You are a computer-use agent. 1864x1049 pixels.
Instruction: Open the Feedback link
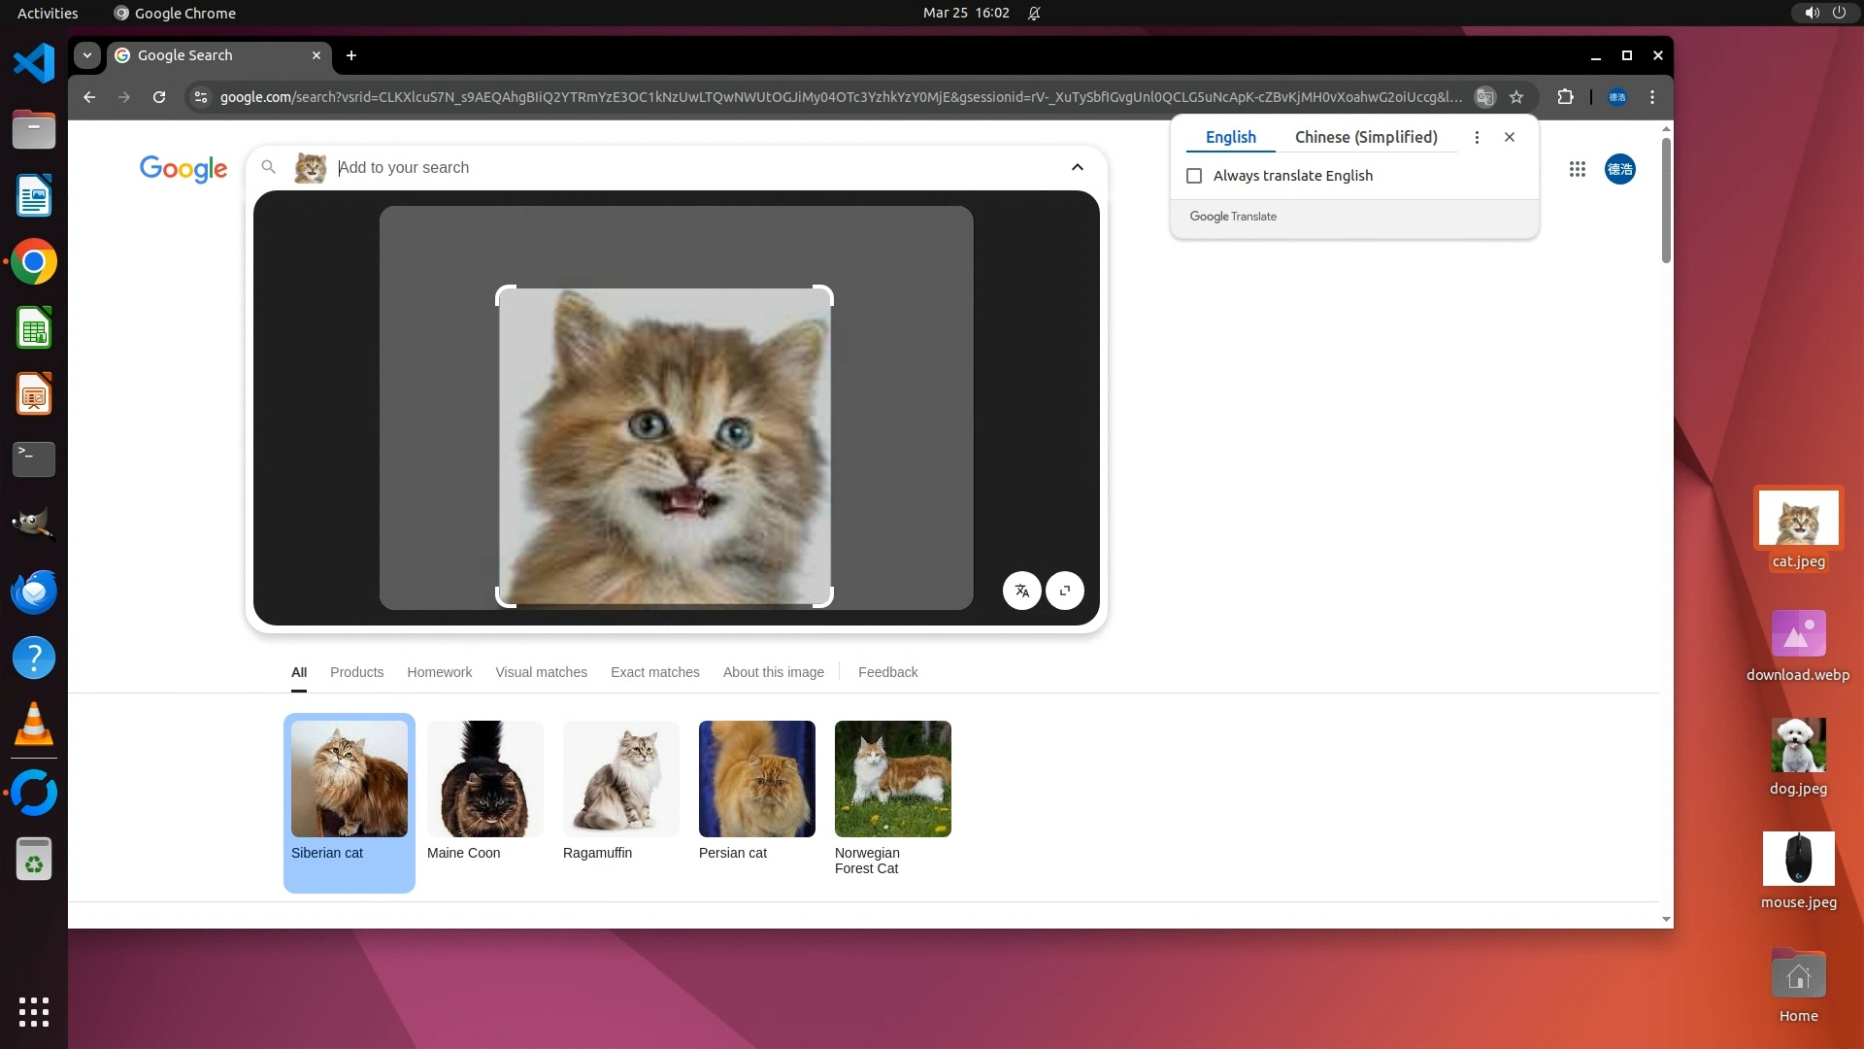coord(887,672)
